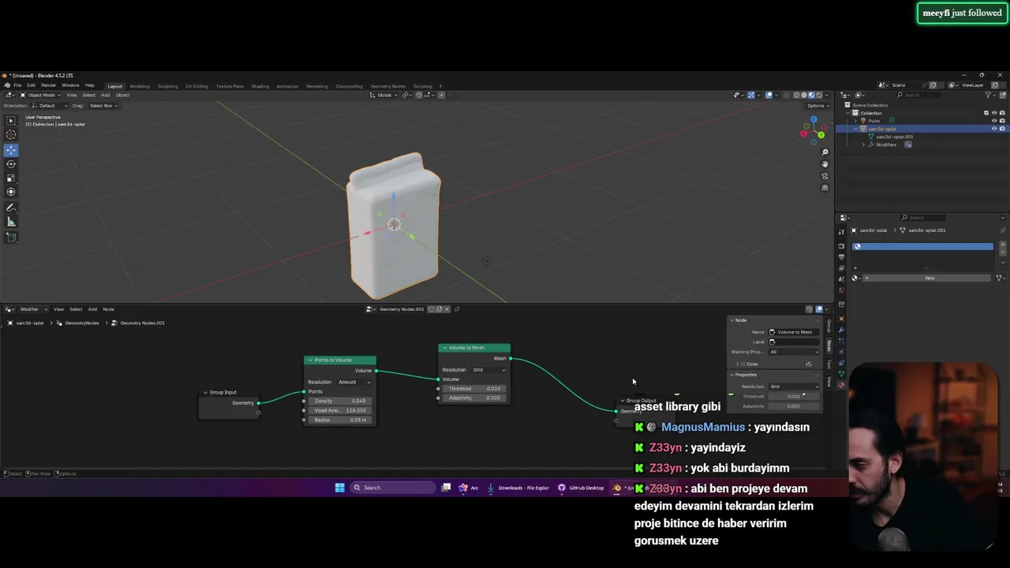Switch to the Modeling workspace tab
Screen dimensions: 1010x568
click(x=140, y=86)
